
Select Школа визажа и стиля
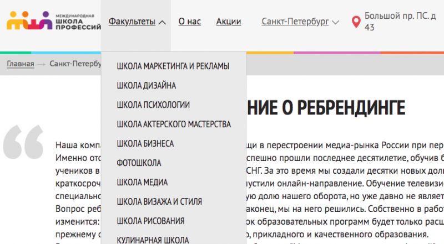(x=159, y=201)
